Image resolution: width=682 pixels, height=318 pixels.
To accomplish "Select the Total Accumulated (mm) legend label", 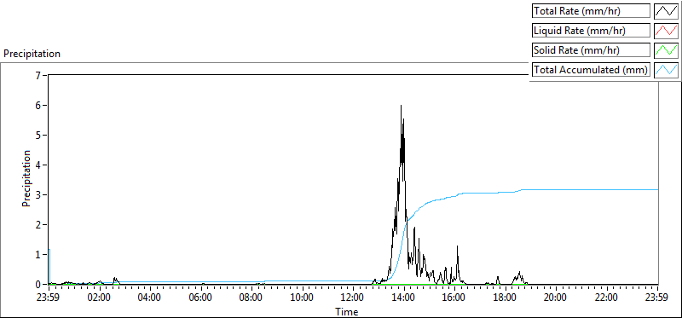I will 591,70.
